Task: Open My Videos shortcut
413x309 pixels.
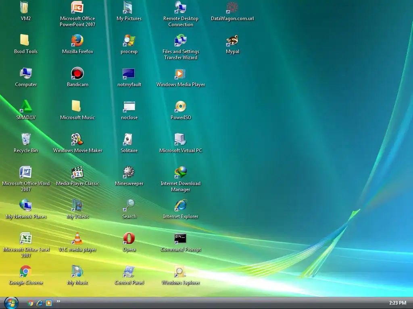Action: point(77,205)
